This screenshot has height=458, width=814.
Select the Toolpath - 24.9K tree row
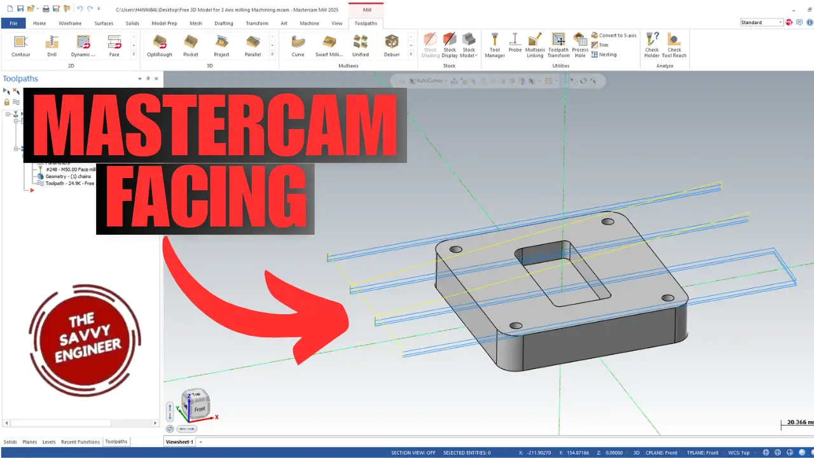[66, 183]
